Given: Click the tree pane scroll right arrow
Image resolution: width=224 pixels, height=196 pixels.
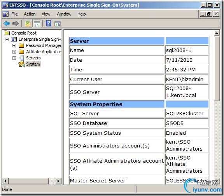Looking at the screenshot, I should [58, 181].
